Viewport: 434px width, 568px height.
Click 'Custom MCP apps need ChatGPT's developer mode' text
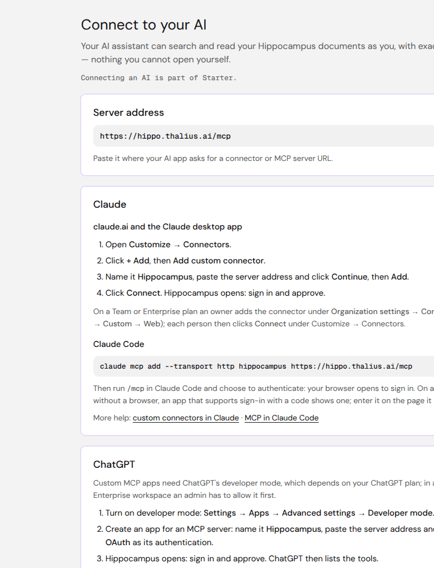click(264, 489)
